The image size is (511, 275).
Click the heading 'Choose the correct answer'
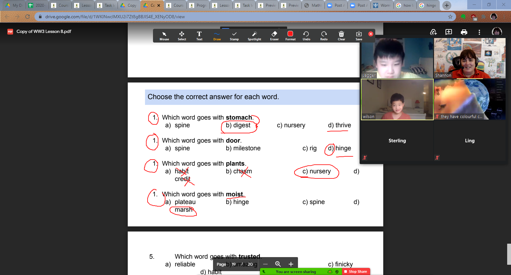[x=213, y=97]
